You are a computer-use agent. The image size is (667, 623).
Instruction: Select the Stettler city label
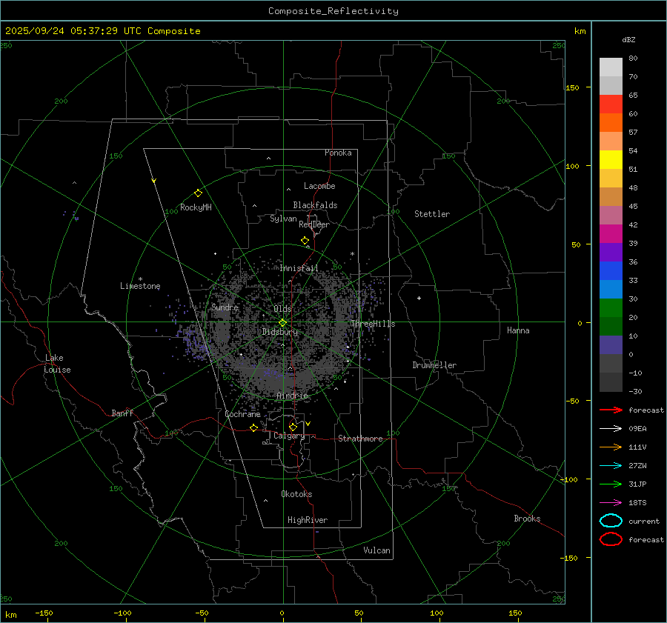(x=431, y=214)
